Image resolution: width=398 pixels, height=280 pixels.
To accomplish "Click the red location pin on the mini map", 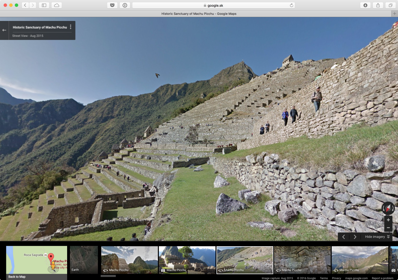I will [51, 258].
